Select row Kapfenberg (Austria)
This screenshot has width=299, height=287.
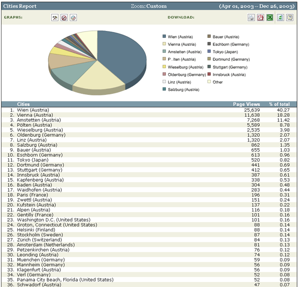coord(149,180)
